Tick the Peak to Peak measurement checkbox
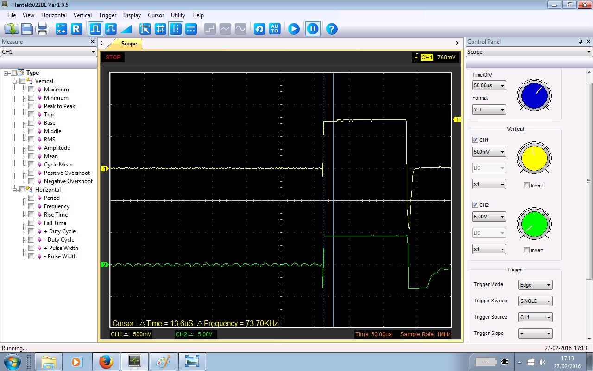The width and height of the screenshot is (593, 371). coord(32,106)
